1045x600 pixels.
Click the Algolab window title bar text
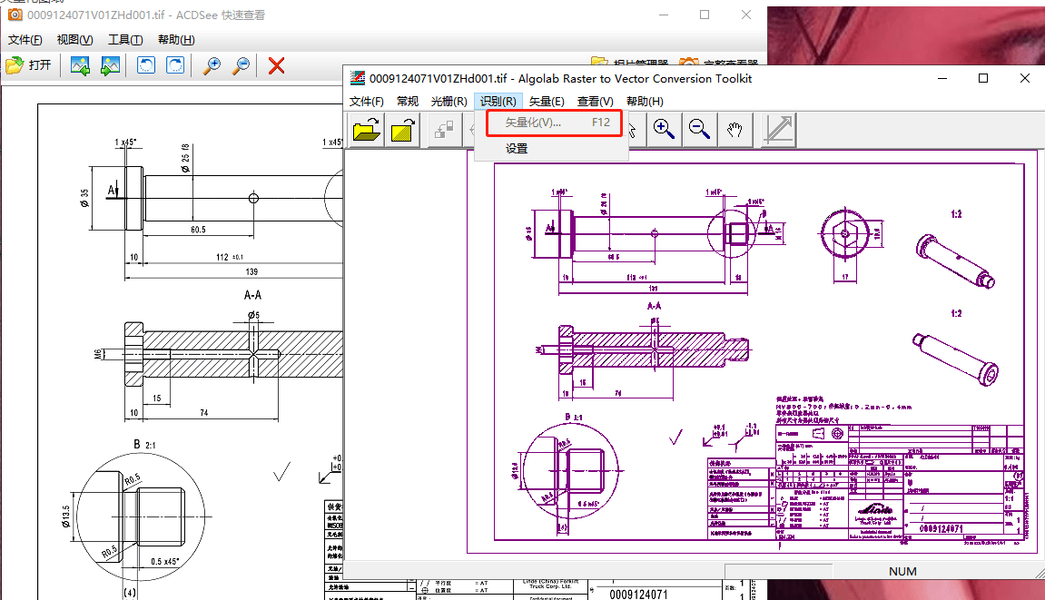(x=560, y=79)
